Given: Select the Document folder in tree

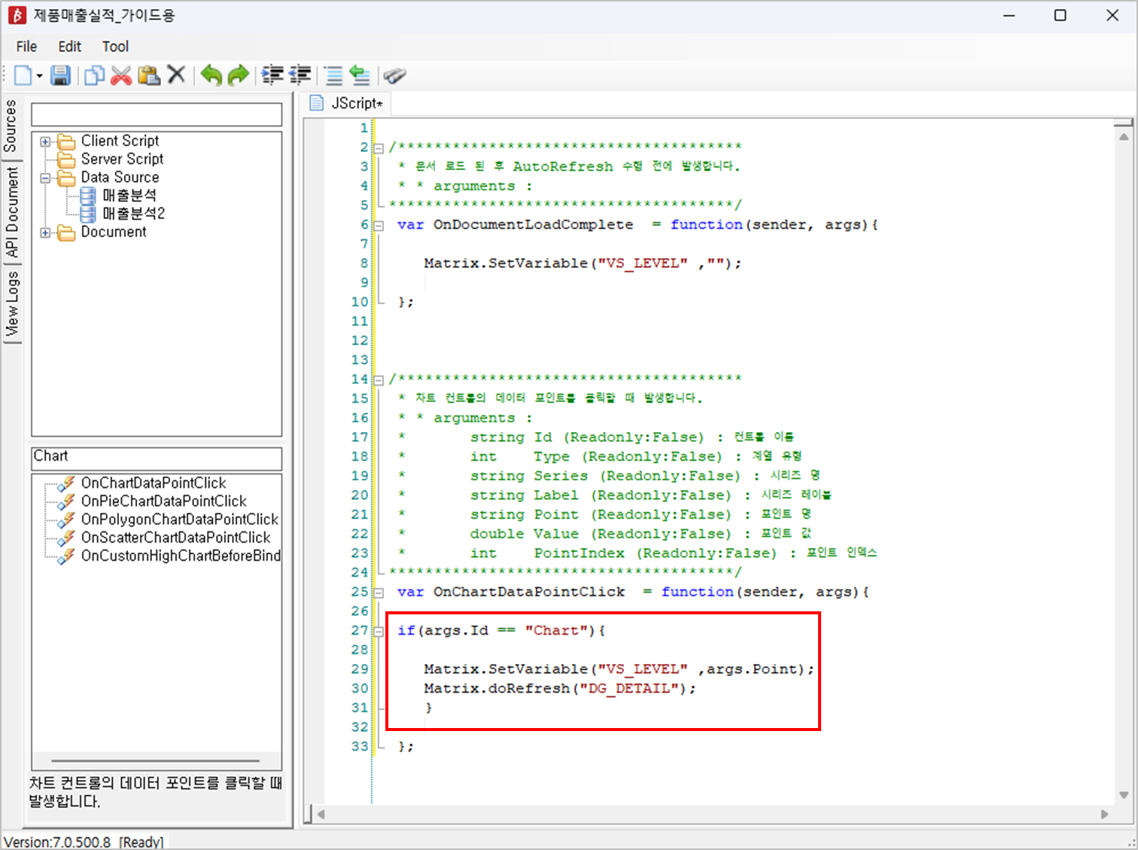Looking at the screenshot, I should pos(114,232).
